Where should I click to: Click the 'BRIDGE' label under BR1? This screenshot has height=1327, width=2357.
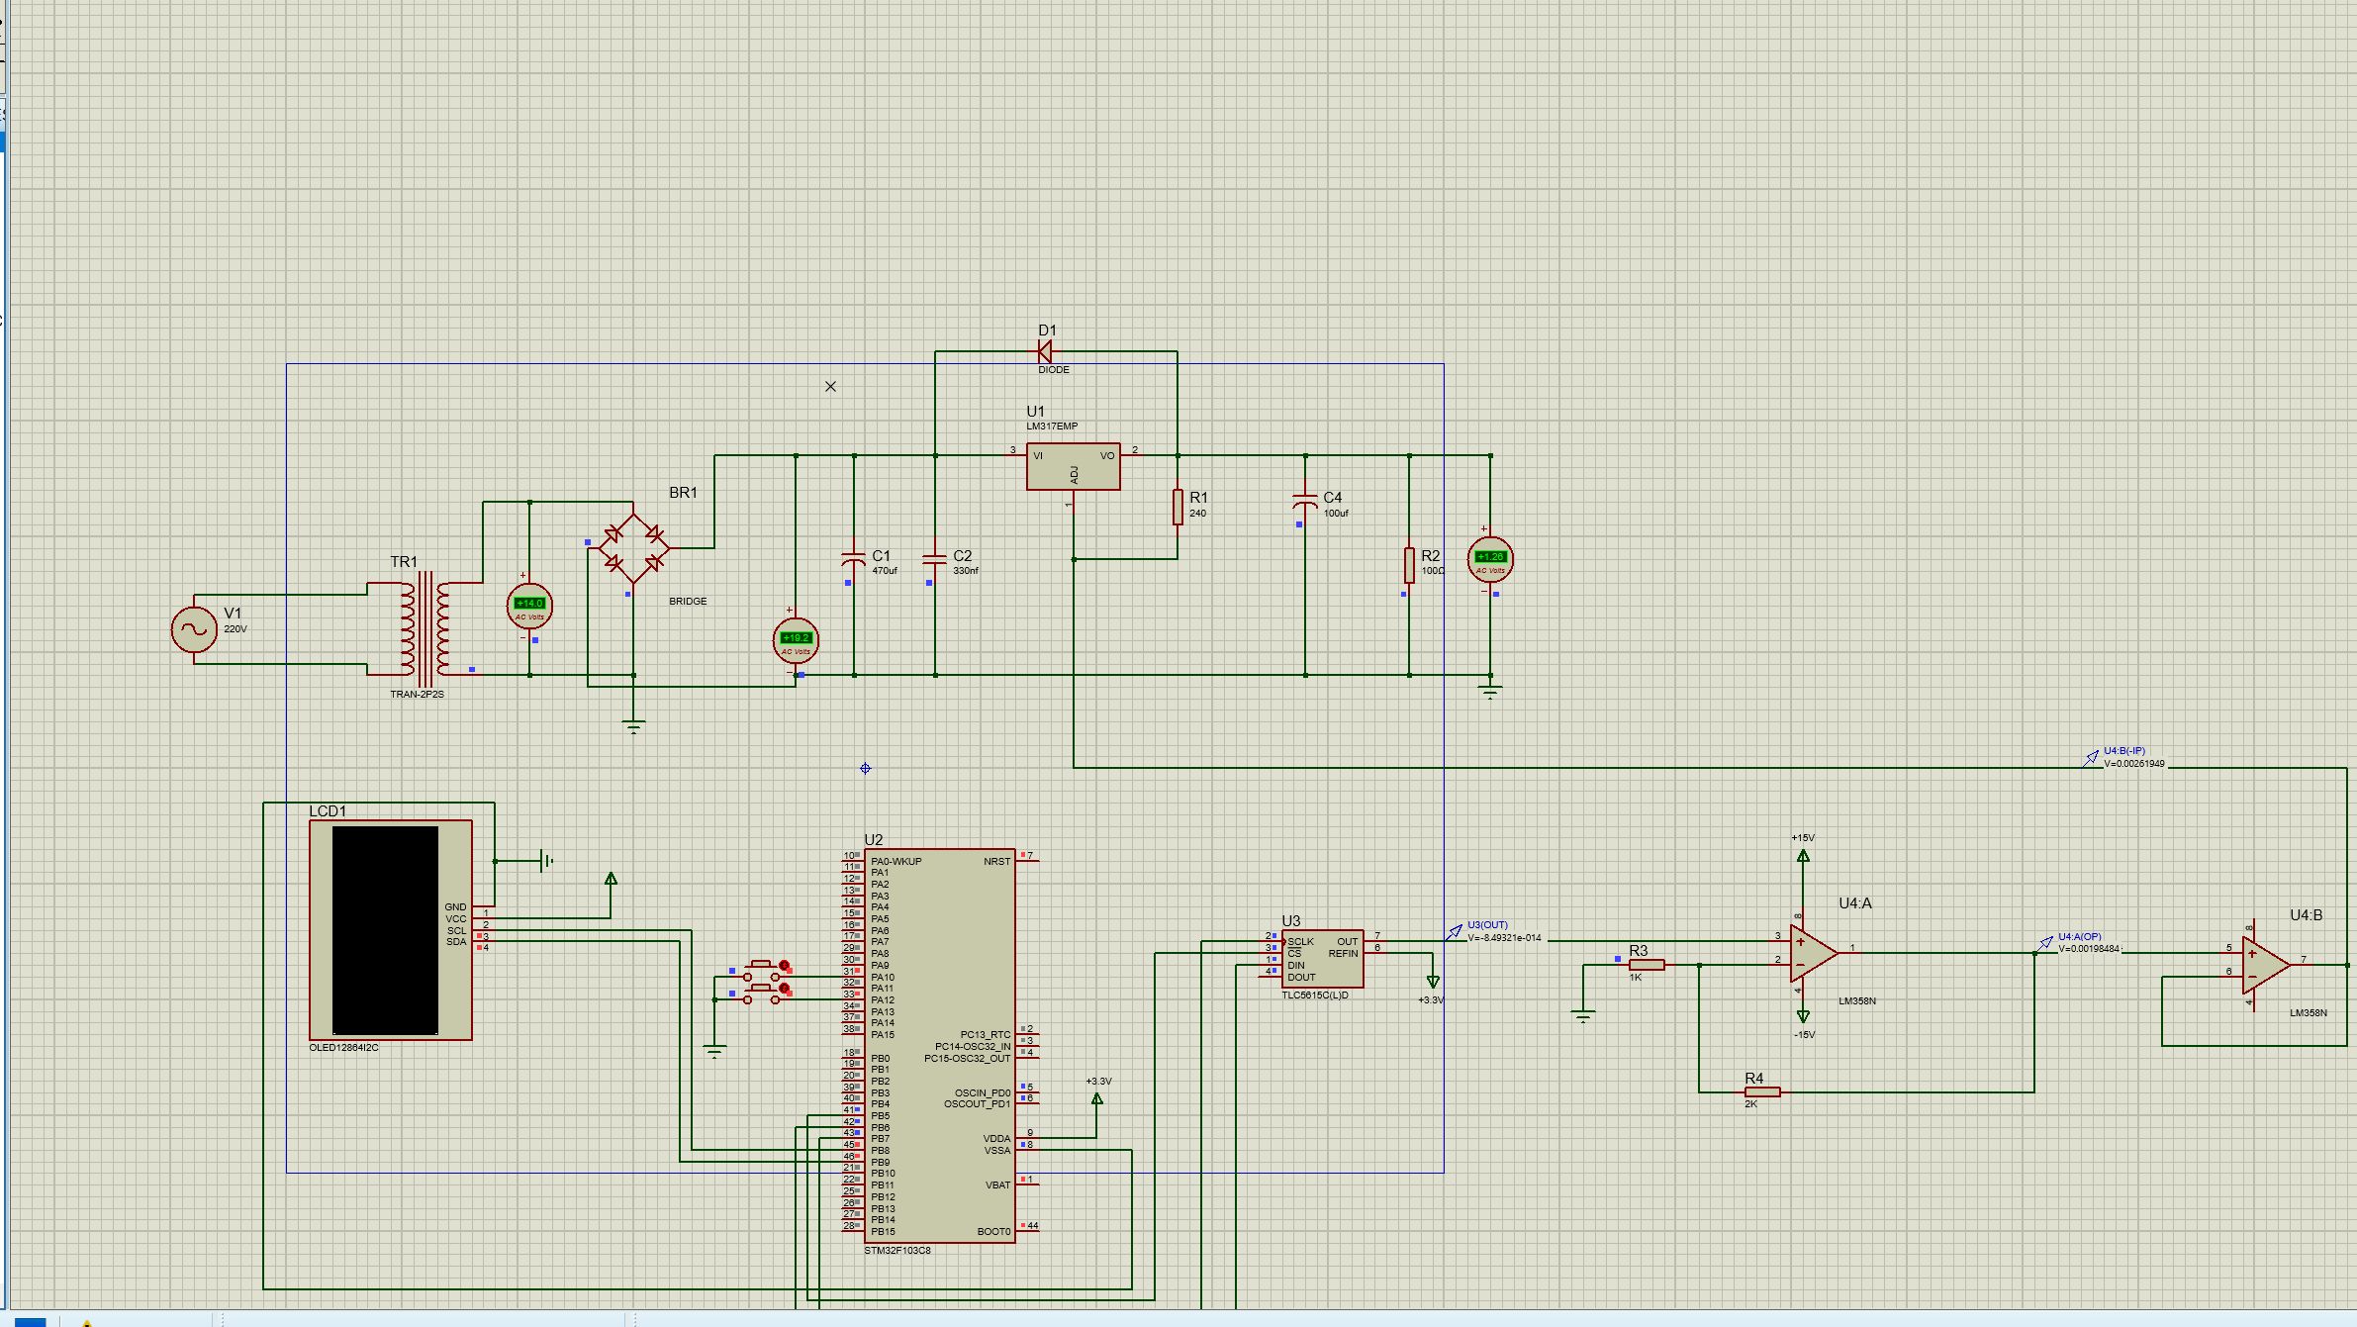pyautogui.click(x=688, y=602)
